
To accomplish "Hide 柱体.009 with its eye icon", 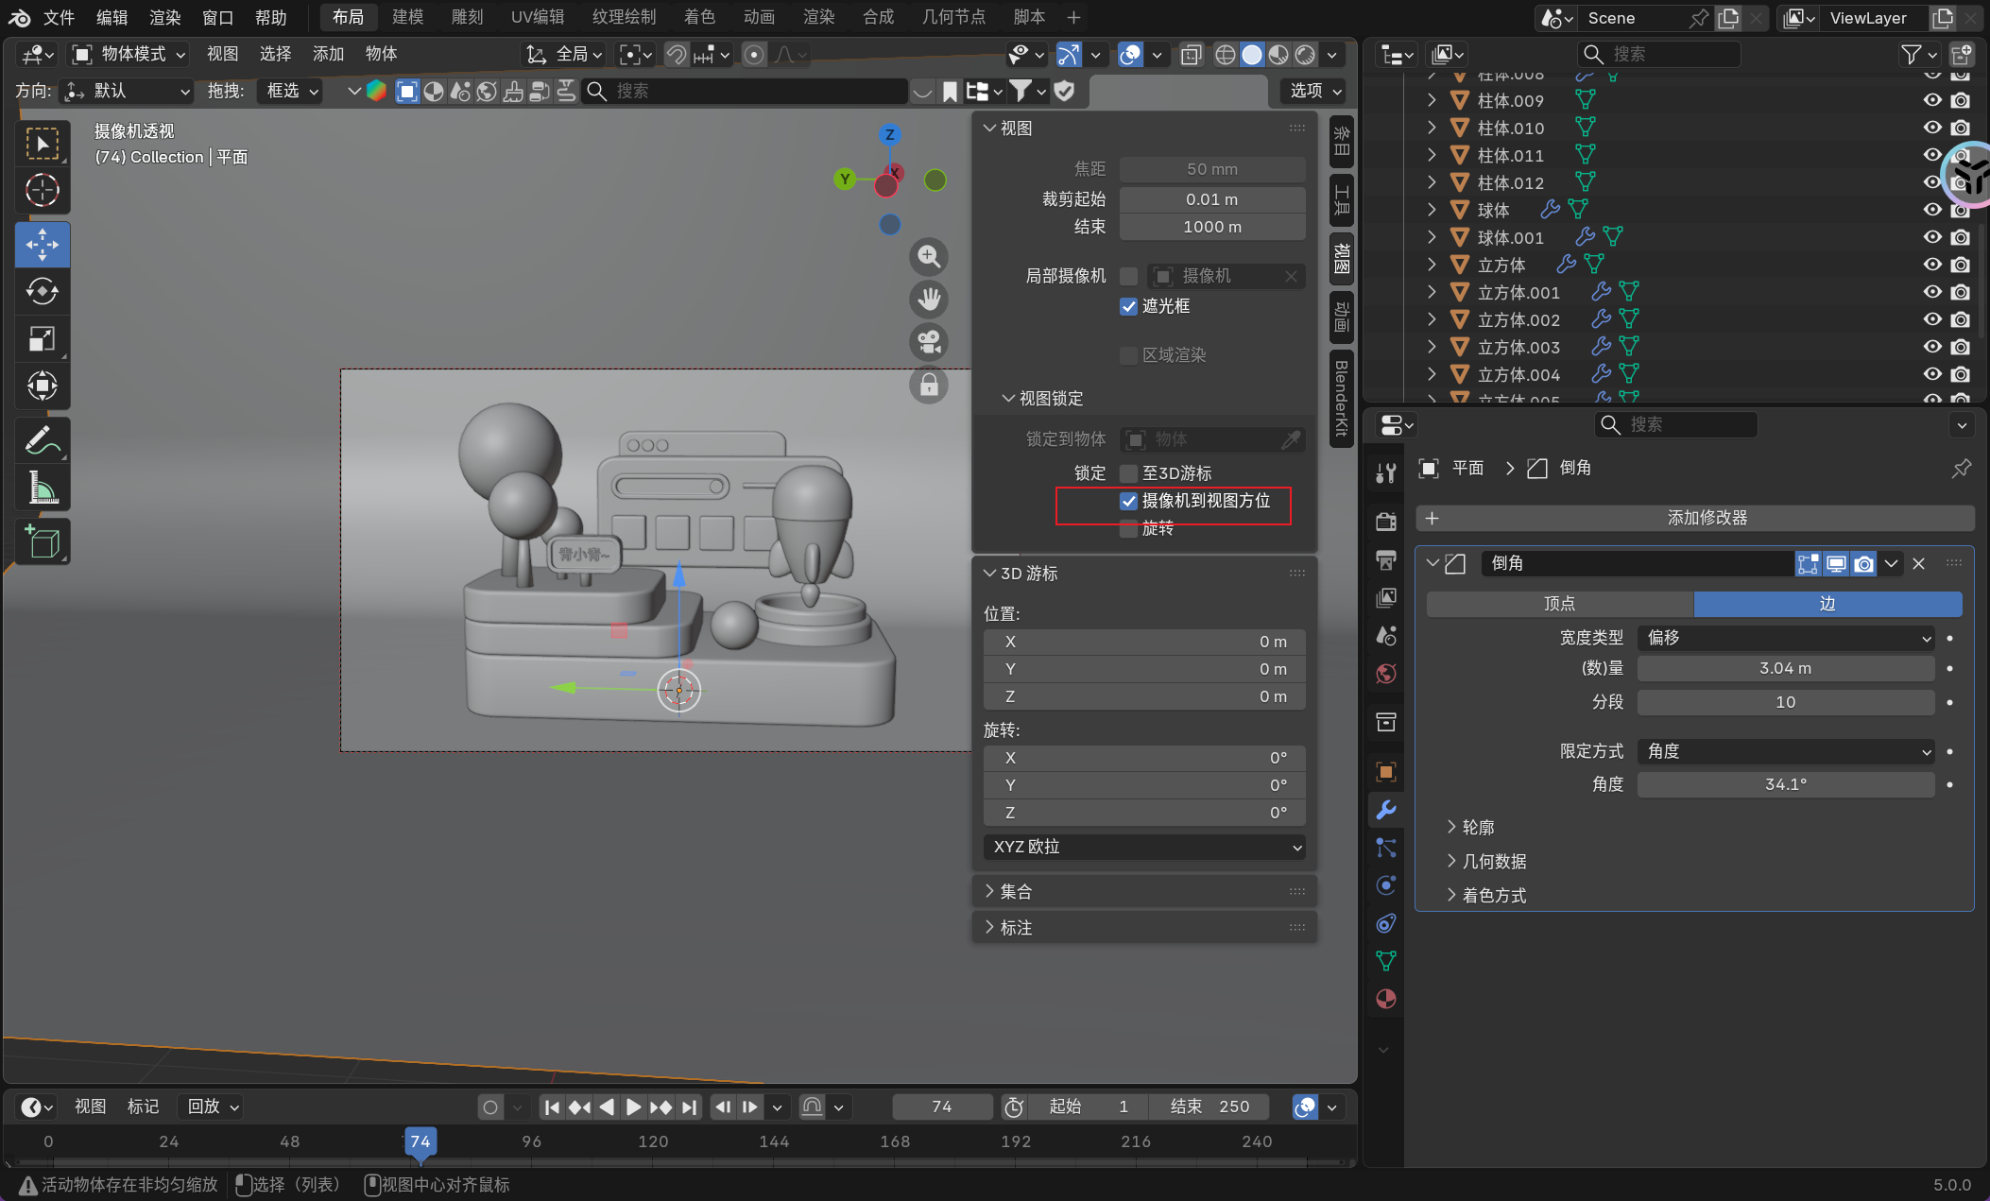I will click(x=1932, y=100).
